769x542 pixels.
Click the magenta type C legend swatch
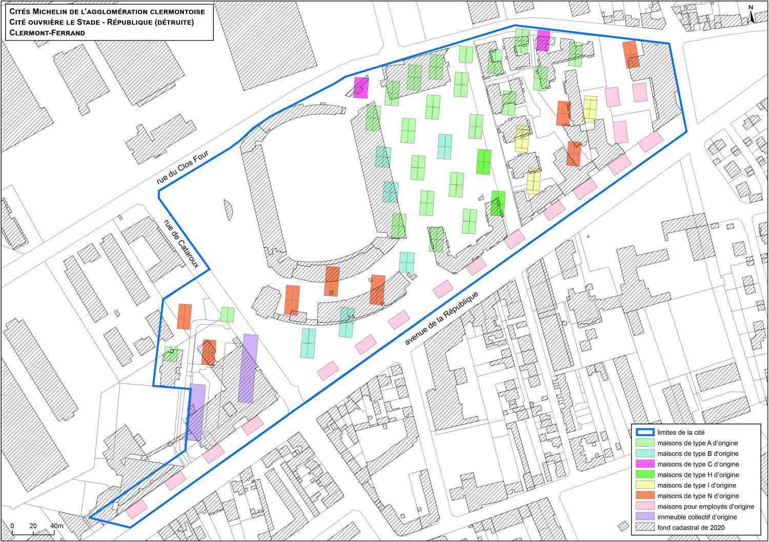(644, 464)
